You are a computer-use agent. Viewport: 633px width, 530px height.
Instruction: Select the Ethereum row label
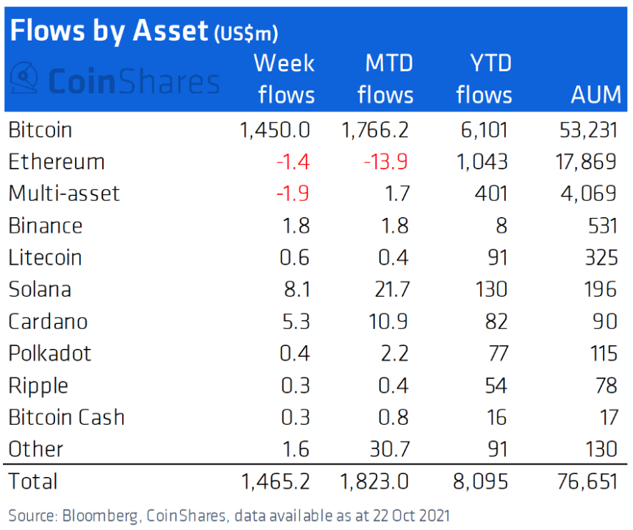click(56, 162)
